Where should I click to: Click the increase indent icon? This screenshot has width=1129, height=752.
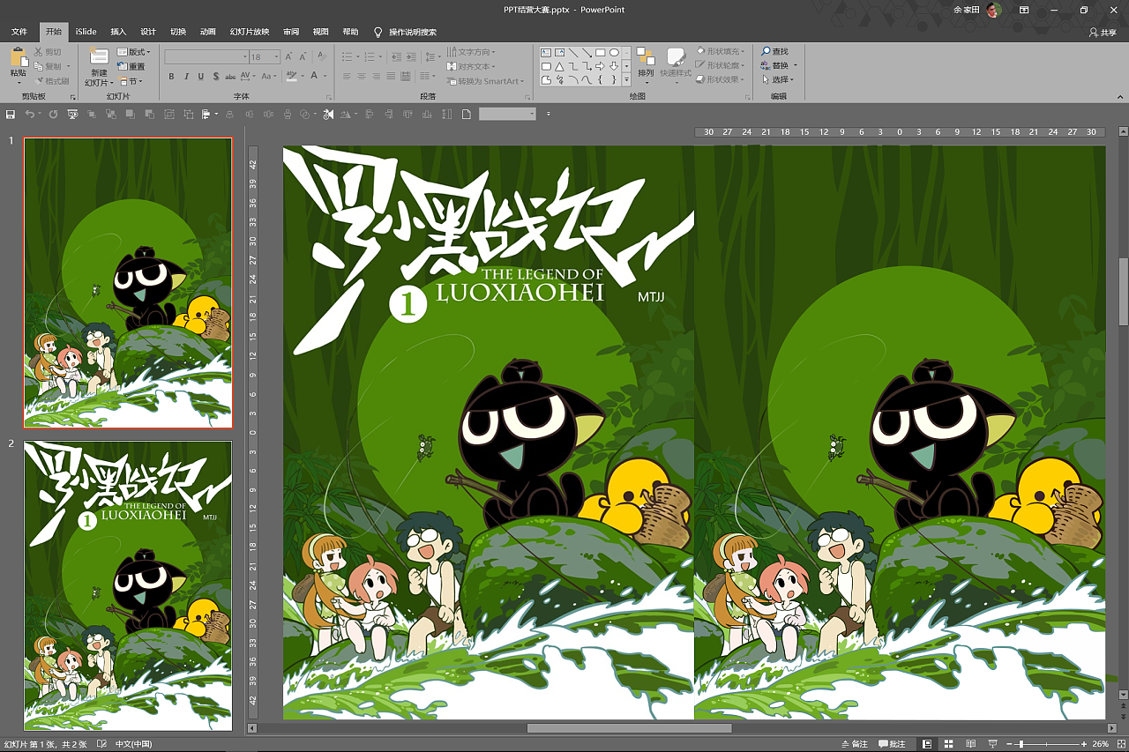411,56
